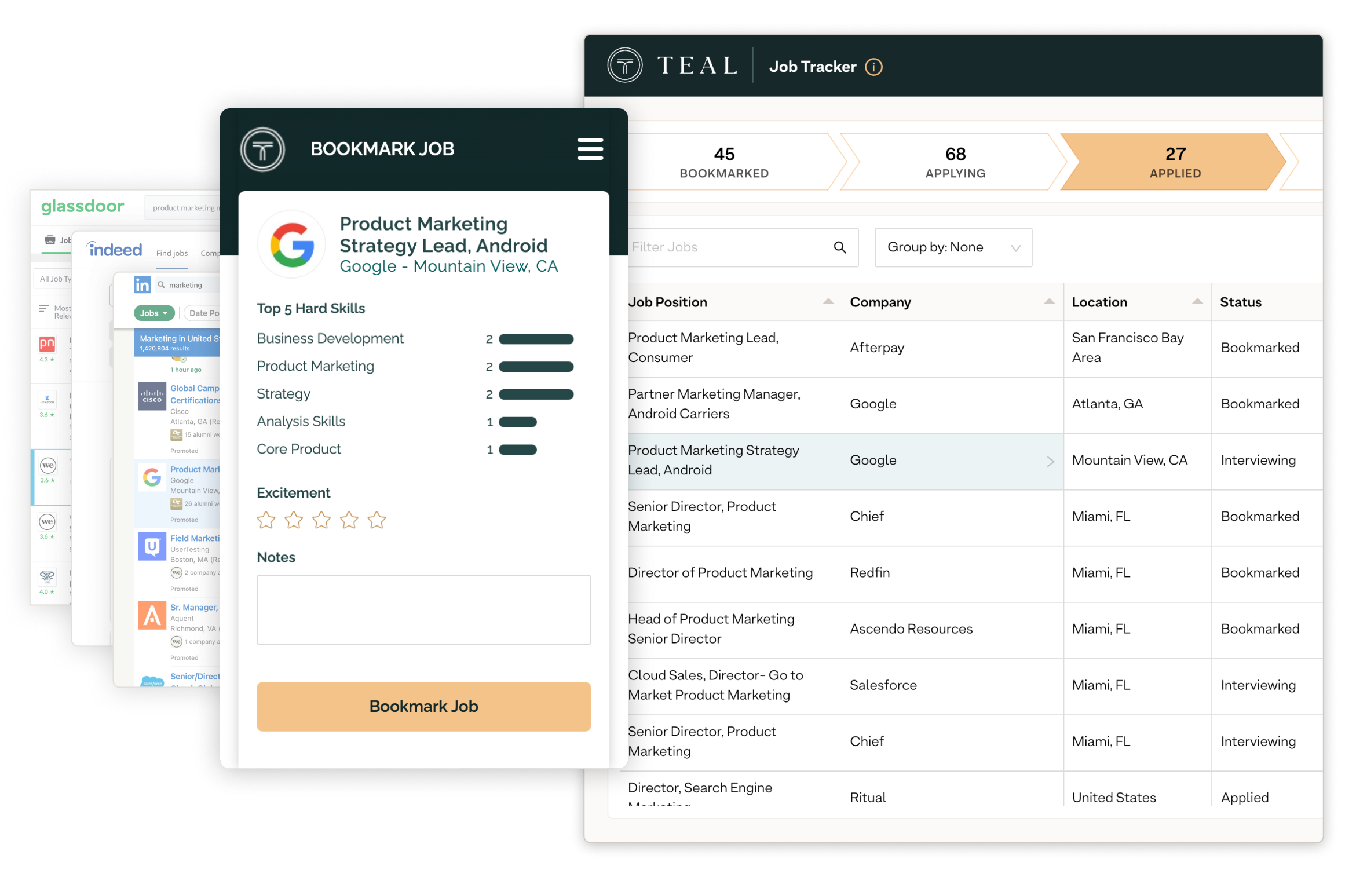Click the Glassdoor product marketing search box

[183, 207]
